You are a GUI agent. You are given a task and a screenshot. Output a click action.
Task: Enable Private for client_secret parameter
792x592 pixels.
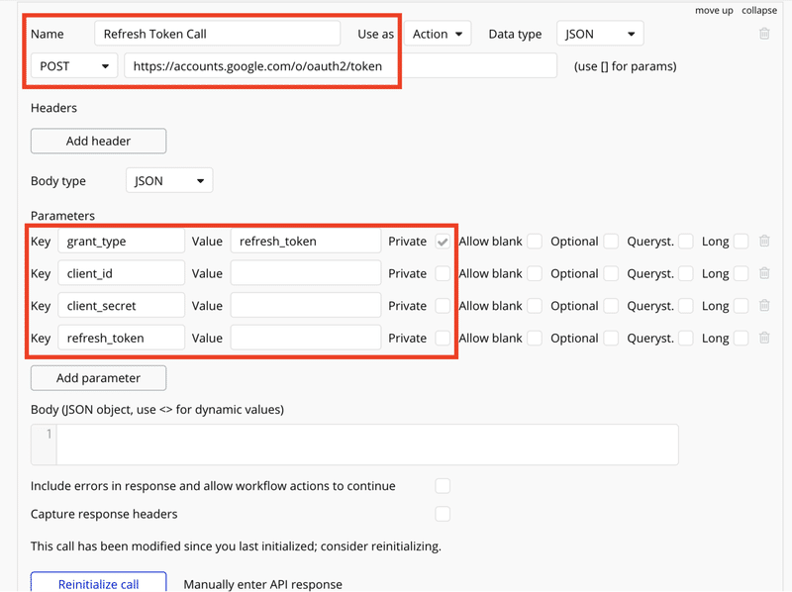pyautogui.click(x=443, y=306)
